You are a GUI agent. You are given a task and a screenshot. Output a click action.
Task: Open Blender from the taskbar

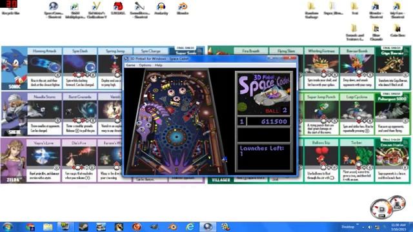point(172,227)
